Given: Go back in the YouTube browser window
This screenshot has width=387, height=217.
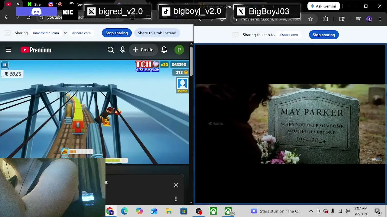Looking at the screenshot, I should [7, 17].
